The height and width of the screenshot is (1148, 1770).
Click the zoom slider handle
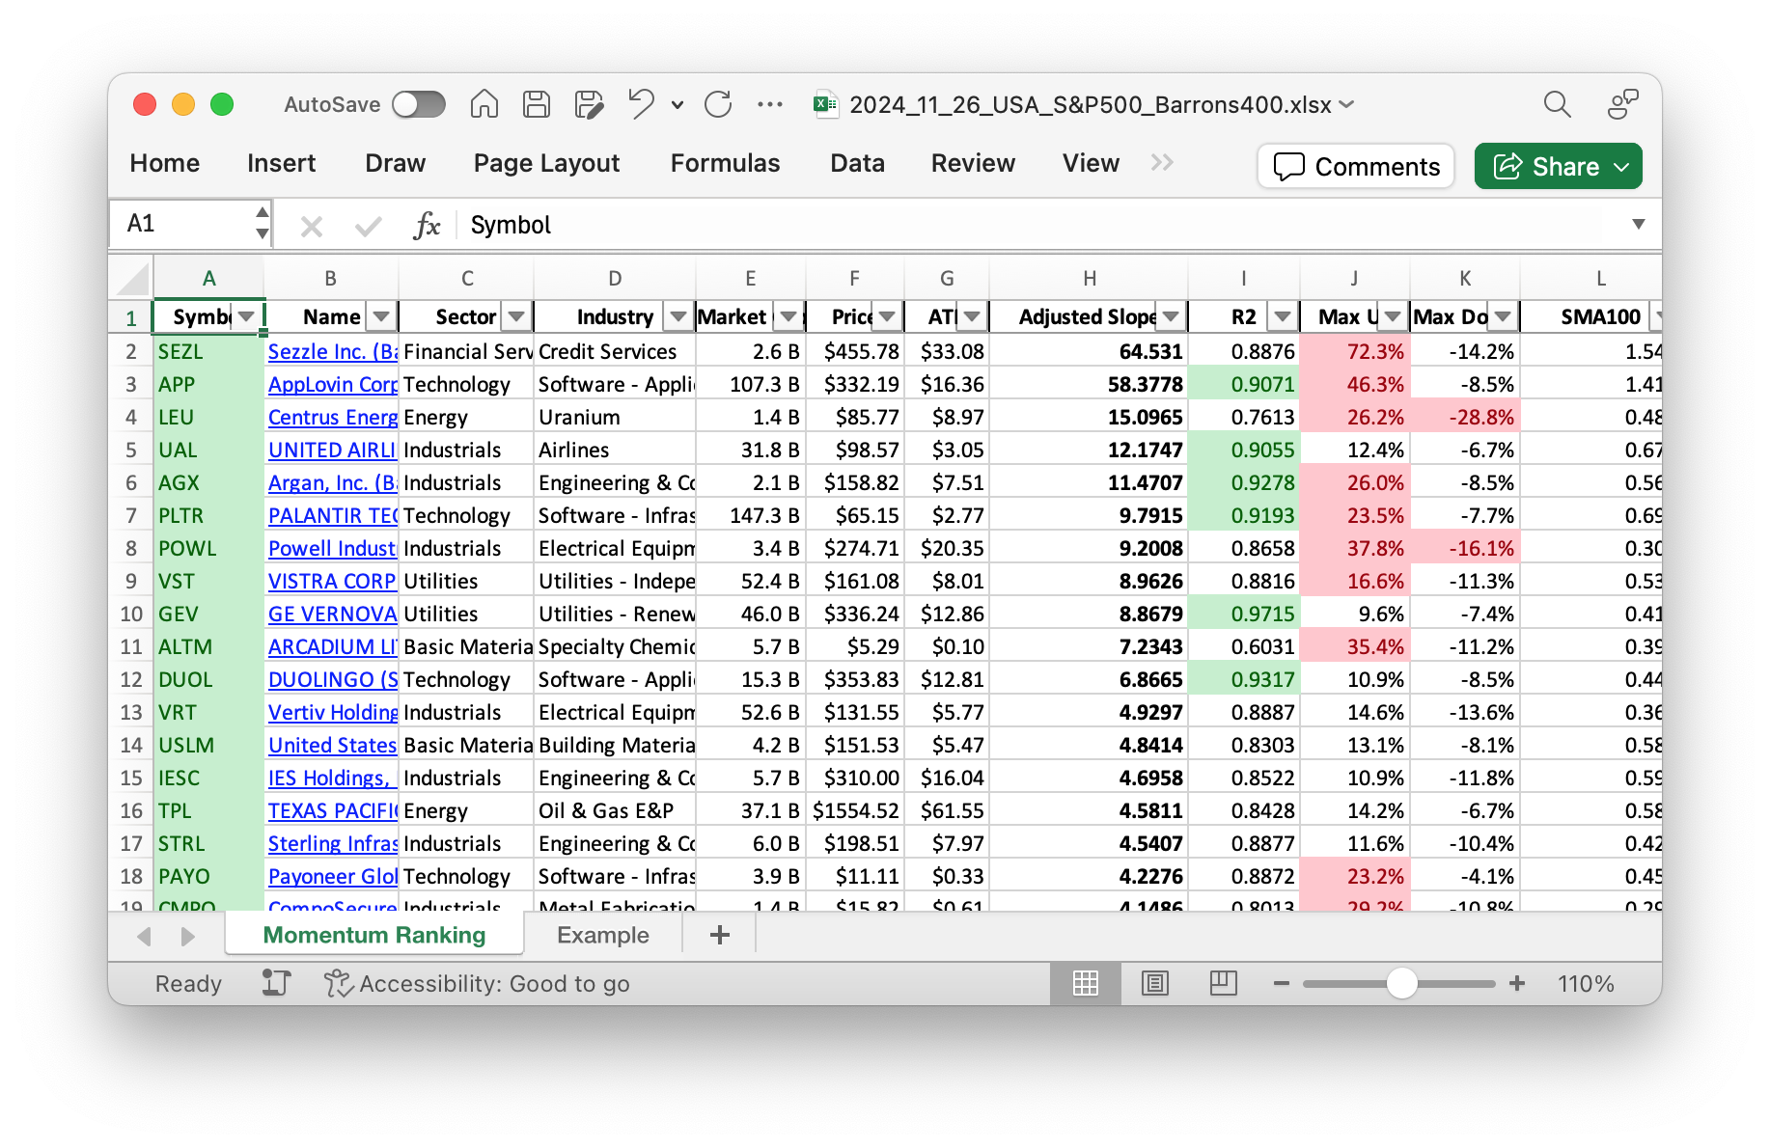[x=1401, y=983]
